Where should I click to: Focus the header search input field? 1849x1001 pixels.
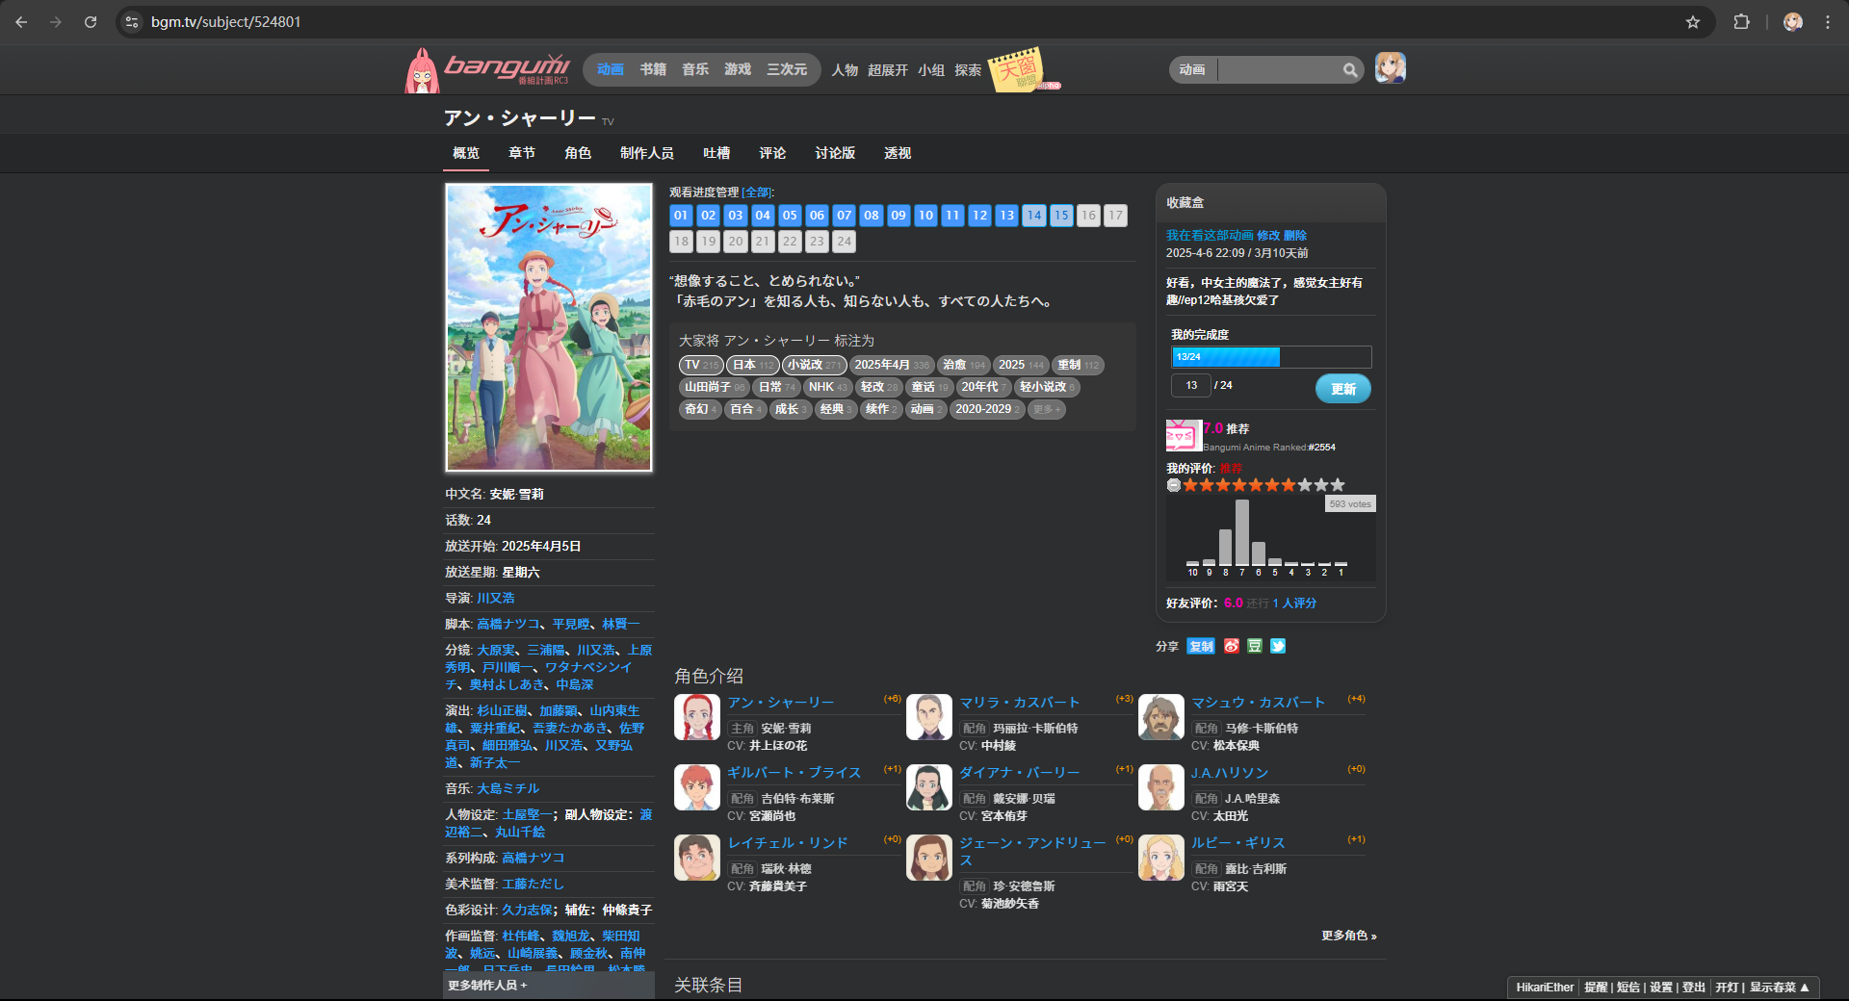tap(1279, 69)
